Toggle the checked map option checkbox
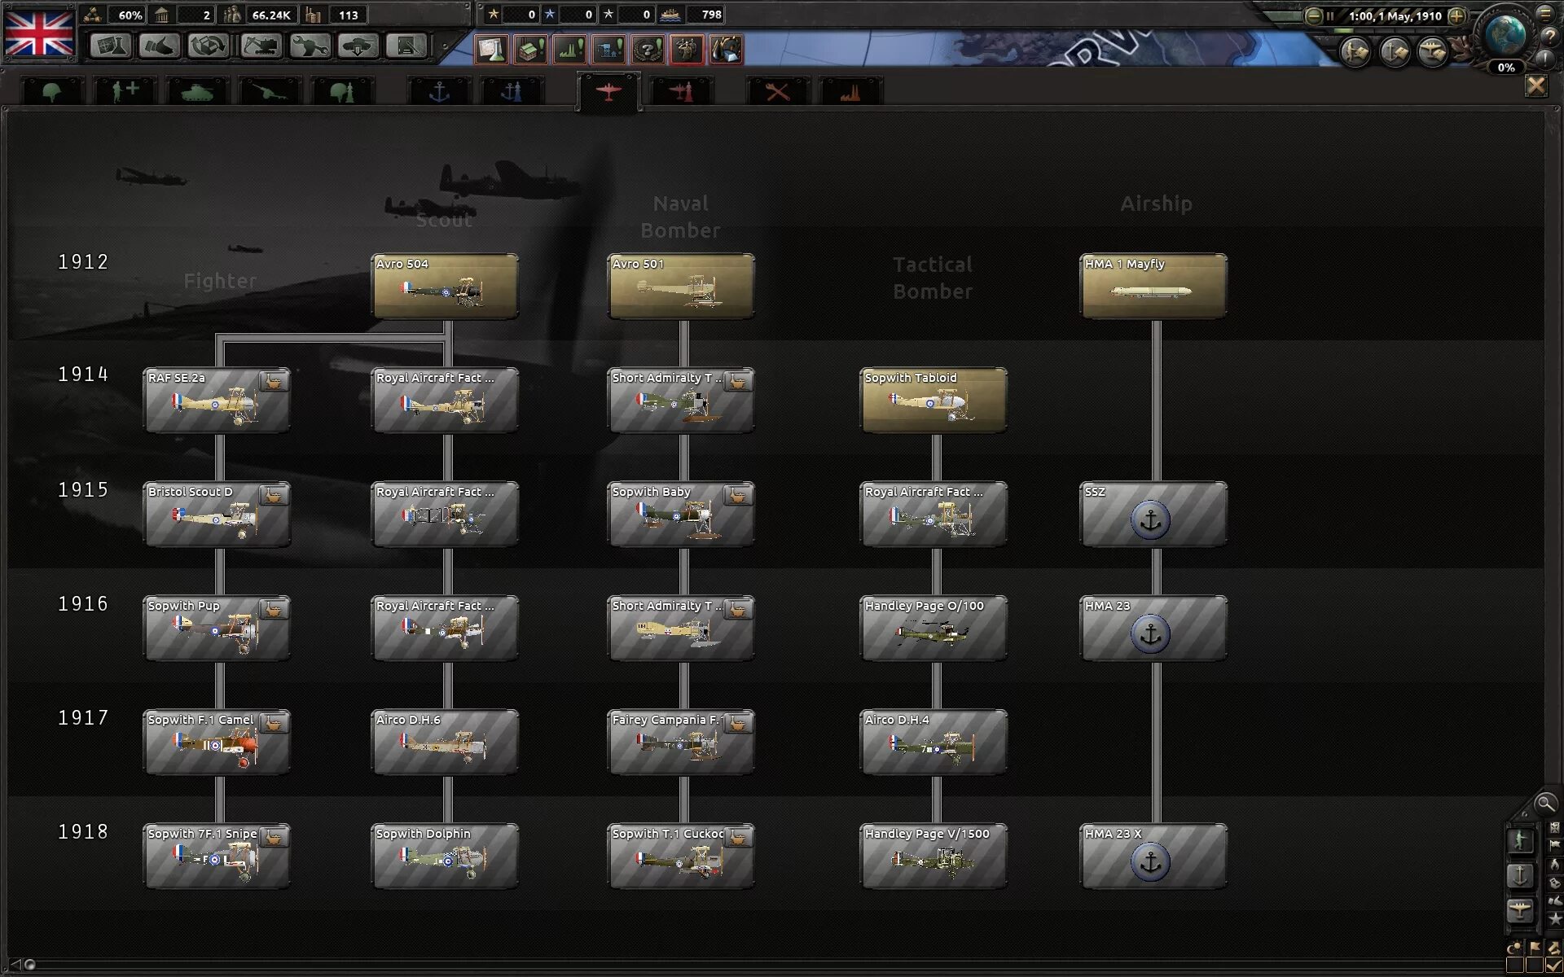Viewport: 1564px width, 977px height. 1553,966
